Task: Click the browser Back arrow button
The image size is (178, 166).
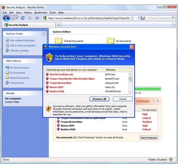Action: [x=6, y=18]
